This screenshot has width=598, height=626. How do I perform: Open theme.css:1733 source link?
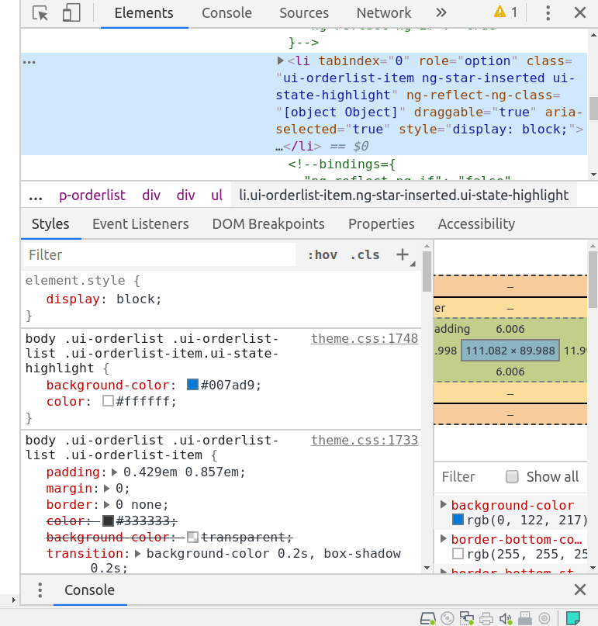365,441
